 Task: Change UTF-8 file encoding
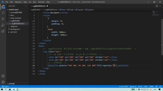[x=140, y=86]
